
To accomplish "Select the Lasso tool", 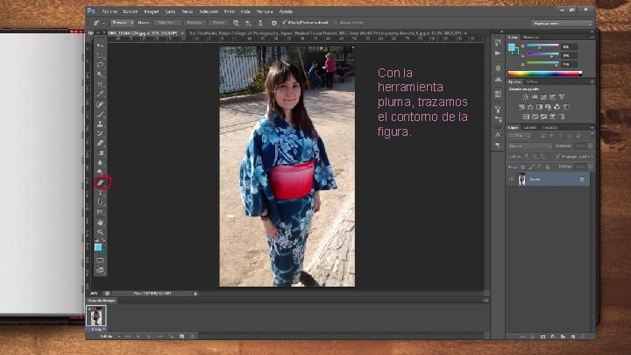I will pos(100,64).
